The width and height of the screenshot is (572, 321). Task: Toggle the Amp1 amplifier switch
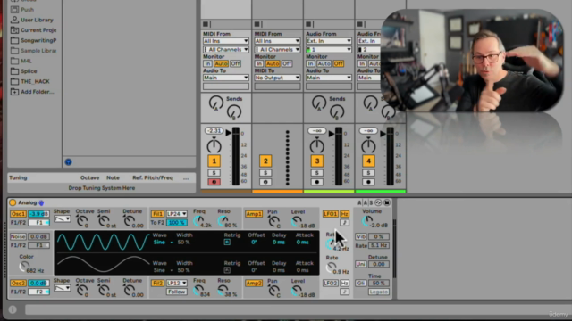[x=254, y=214]
